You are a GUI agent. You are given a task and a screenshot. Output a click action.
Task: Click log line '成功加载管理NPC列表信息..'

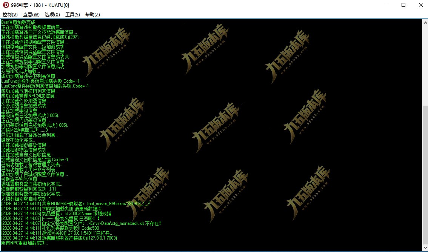pyautogui.click(x=29, y=96)
